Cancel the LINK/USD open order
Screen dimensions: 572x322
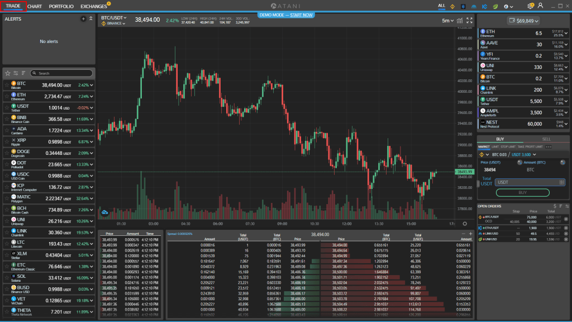[x=566, y=234]
